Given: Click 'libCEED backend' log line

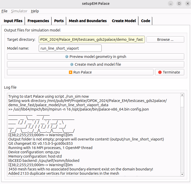Looking at the screenshot, I should (44, 161).
